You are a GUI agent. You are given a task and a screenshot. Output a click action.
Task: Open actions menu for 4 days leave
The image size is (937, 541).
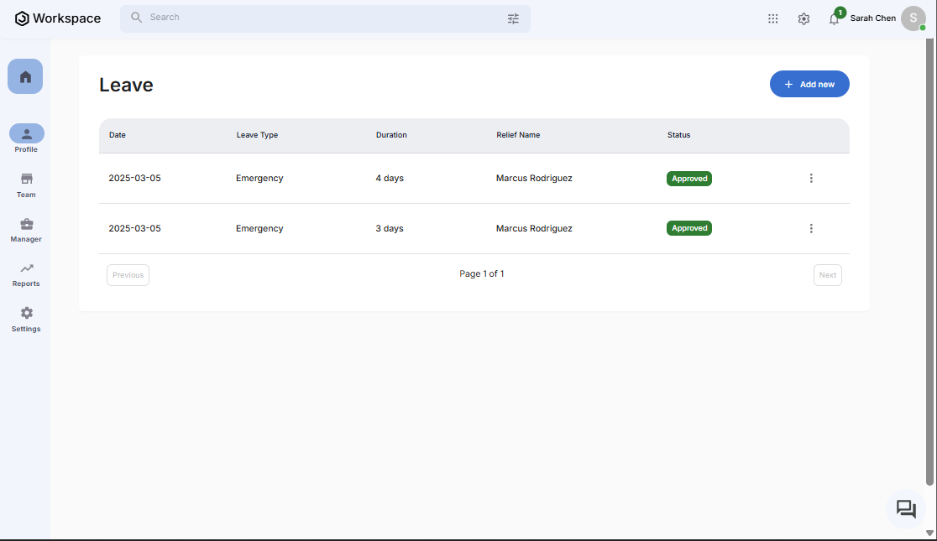pos(811,178)
